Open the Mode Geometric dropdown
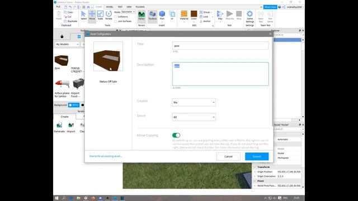 click(128, 12)
